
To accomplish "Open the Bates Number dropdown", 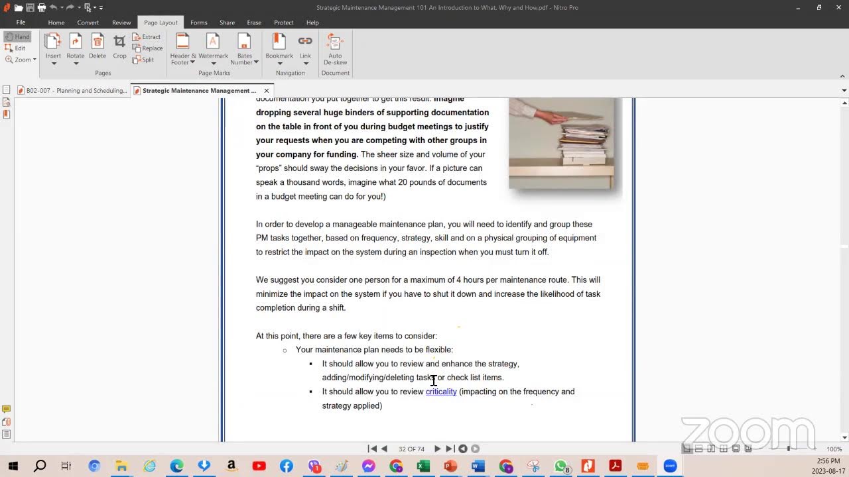I will [255, 62].
